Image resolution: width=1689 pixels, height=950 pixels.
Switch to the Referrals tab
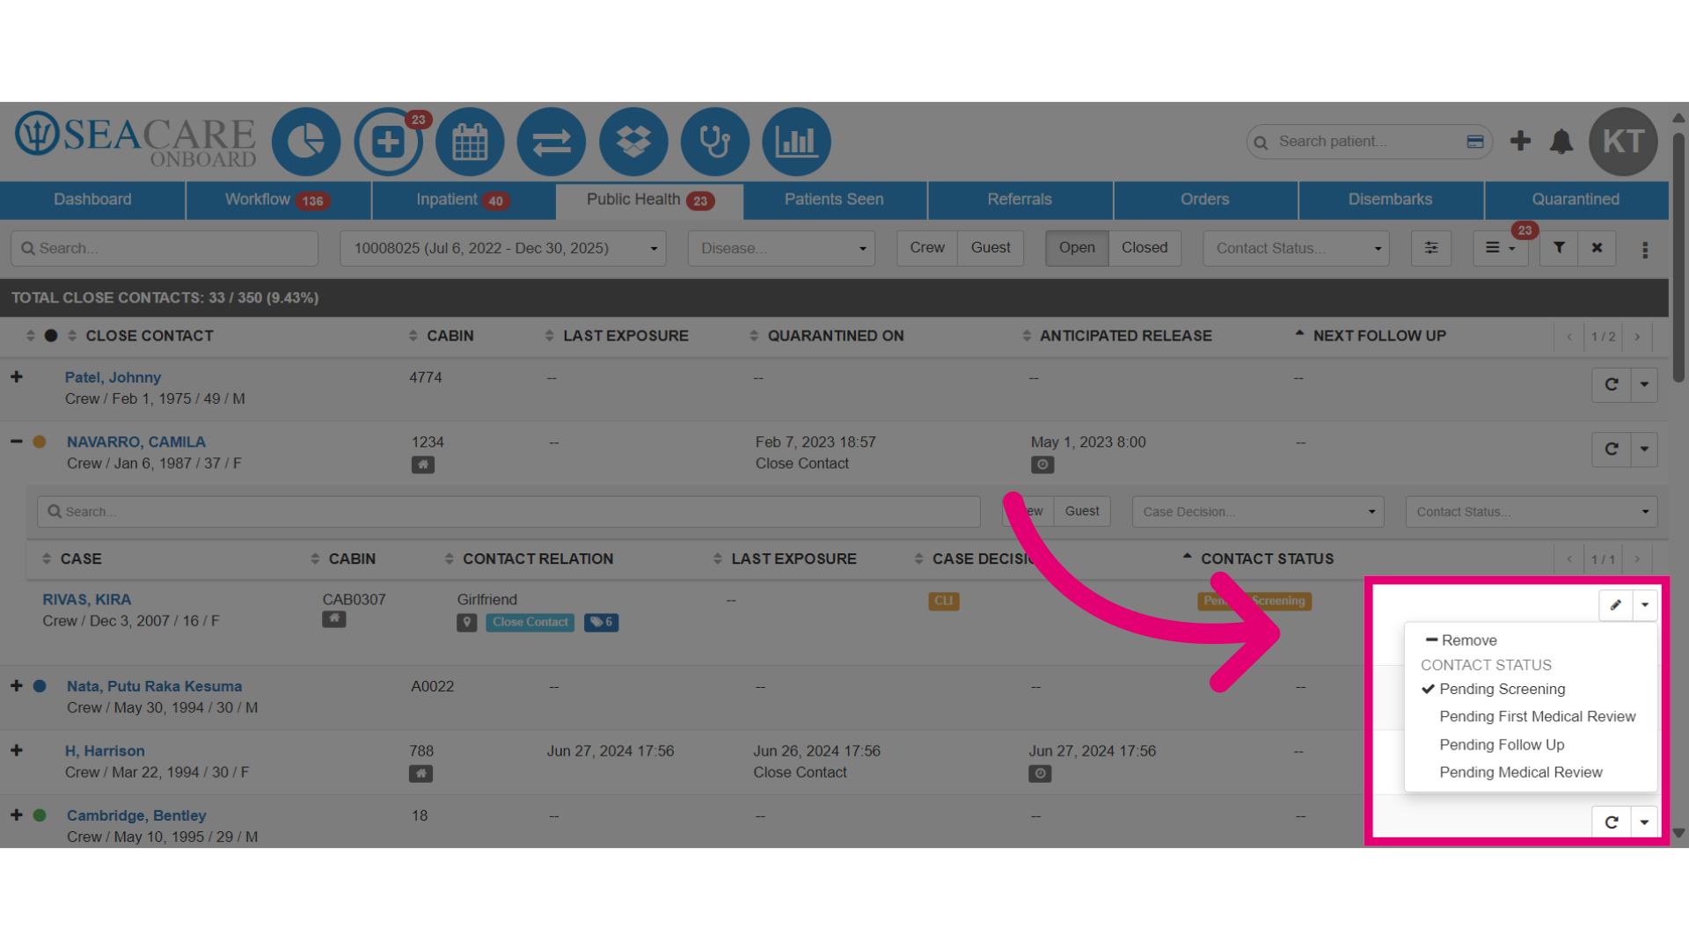[1020, 200]
